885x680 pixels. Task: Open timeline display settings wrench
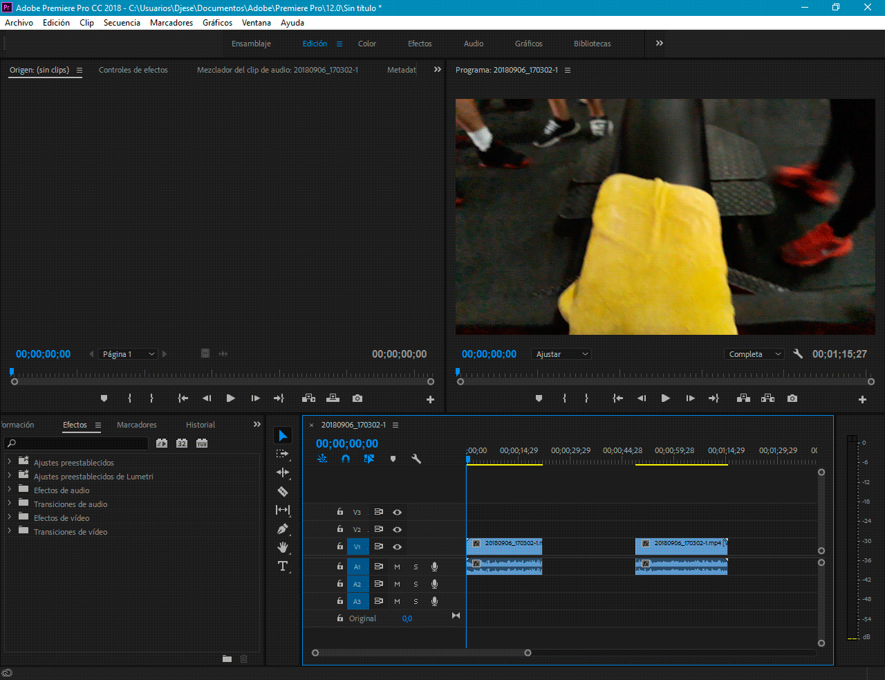[x=416, y=459]
